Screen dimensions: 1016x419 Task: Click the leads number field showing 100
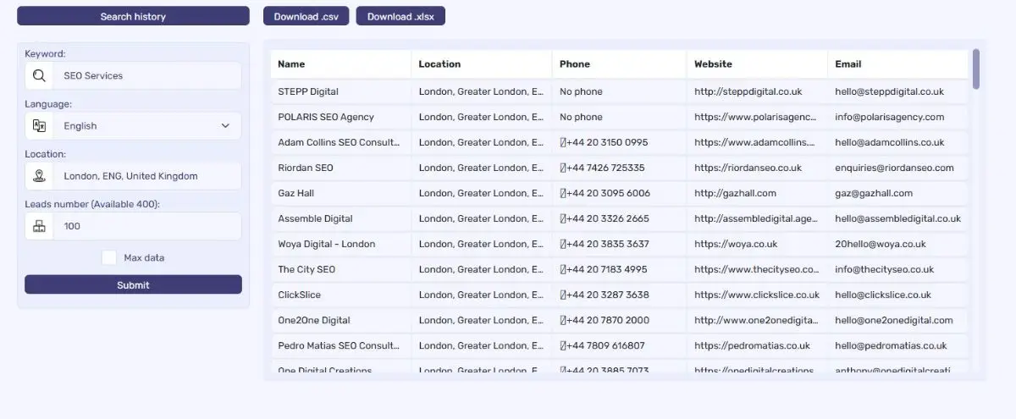point(146,226)
